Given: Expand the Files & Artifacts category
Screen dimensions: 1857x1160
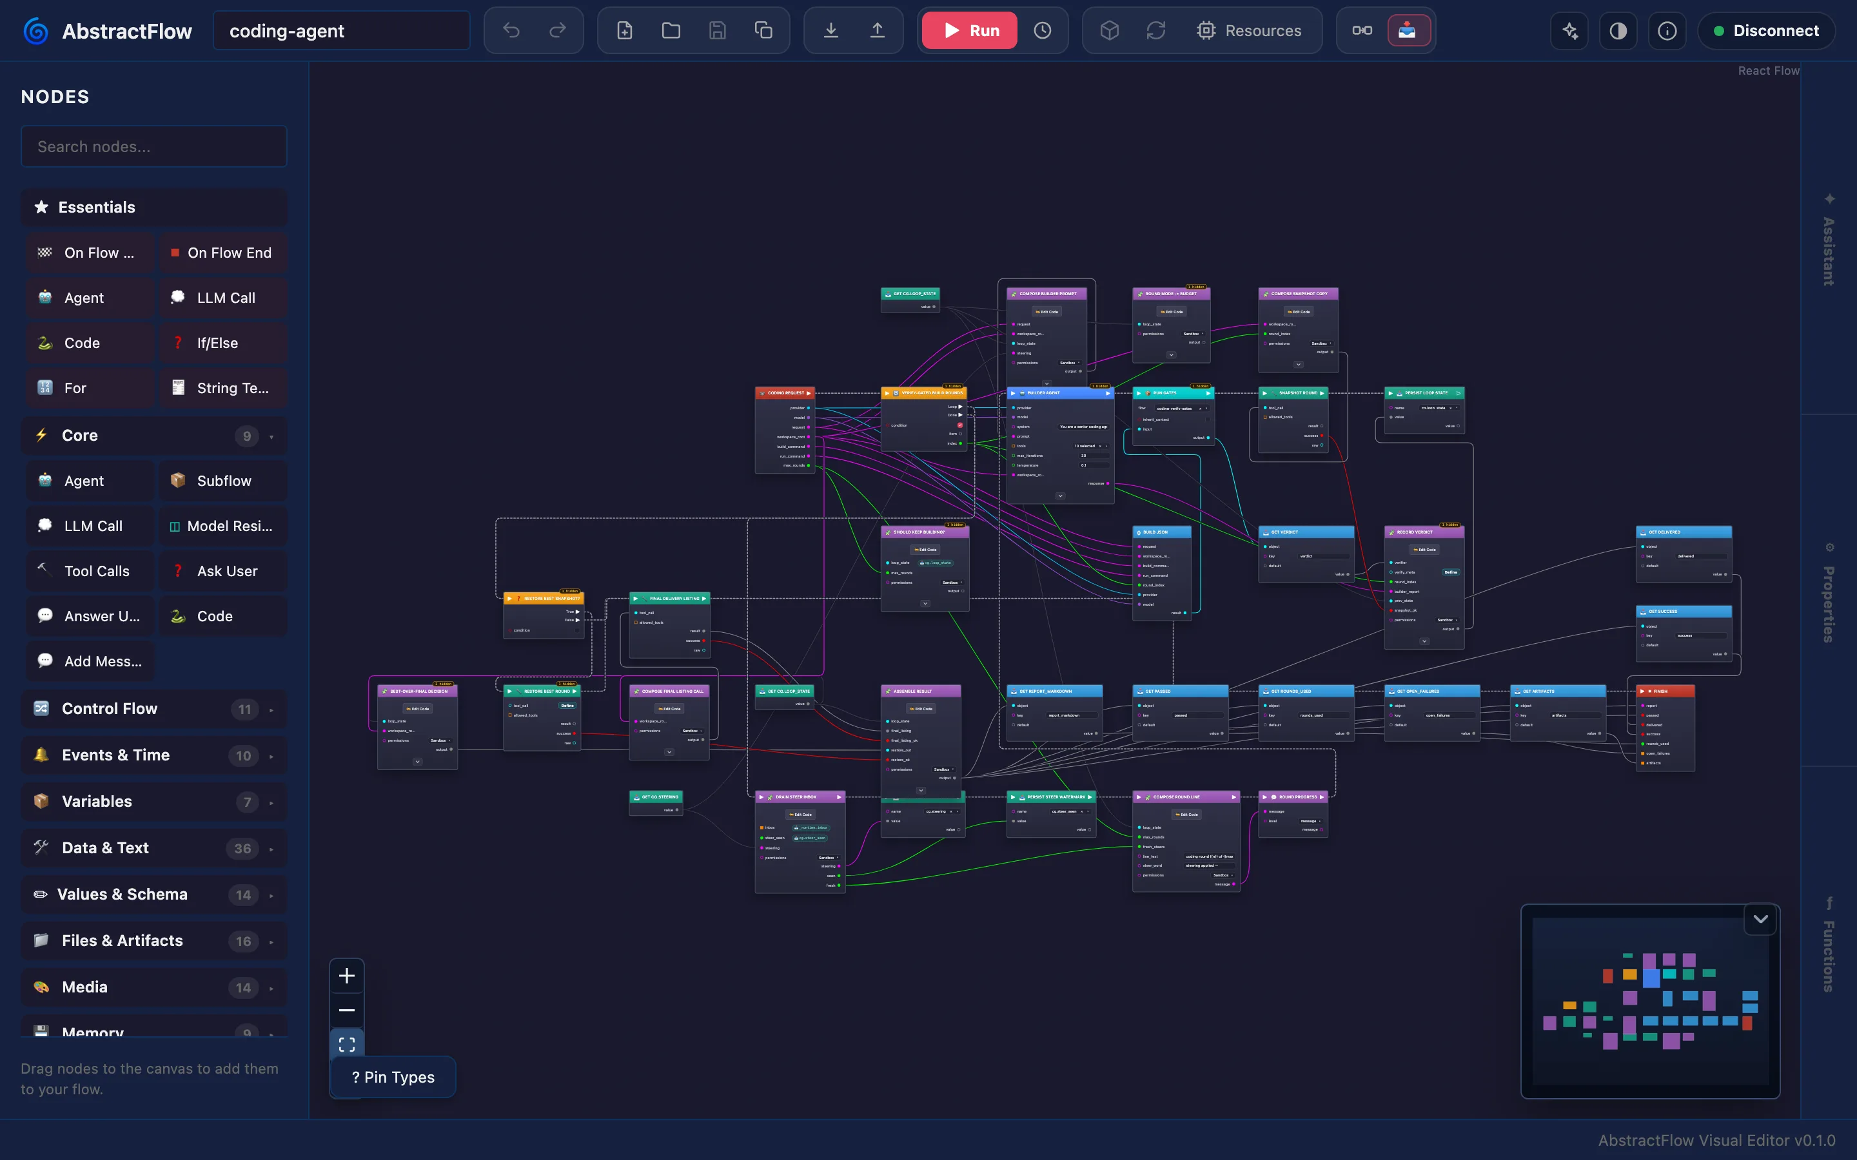Looking at the screenshot, I should [154, 941].
